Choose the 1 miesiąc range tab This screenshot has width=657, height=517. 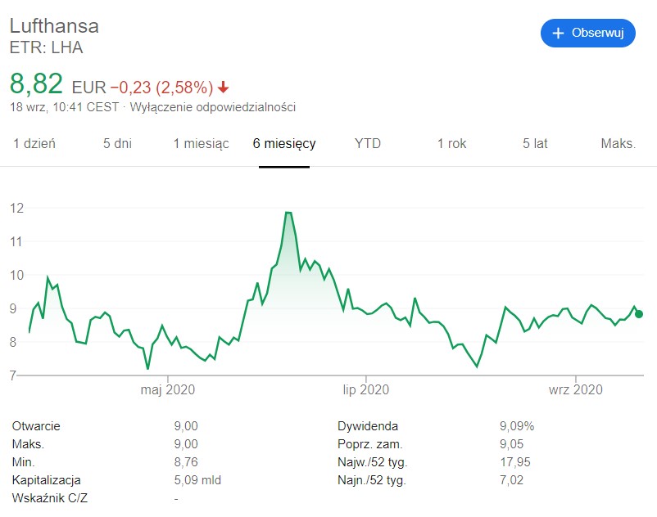[202, 143]
